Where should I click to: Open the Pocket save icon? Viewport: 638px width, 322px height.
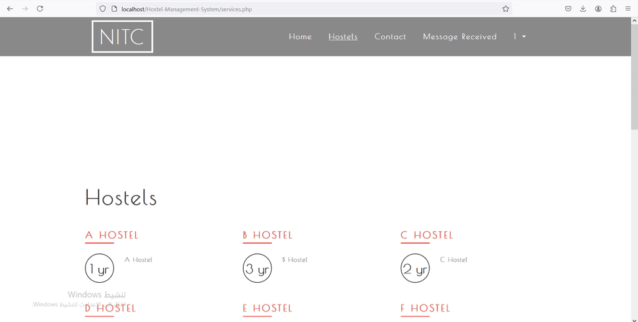point(568,9)
